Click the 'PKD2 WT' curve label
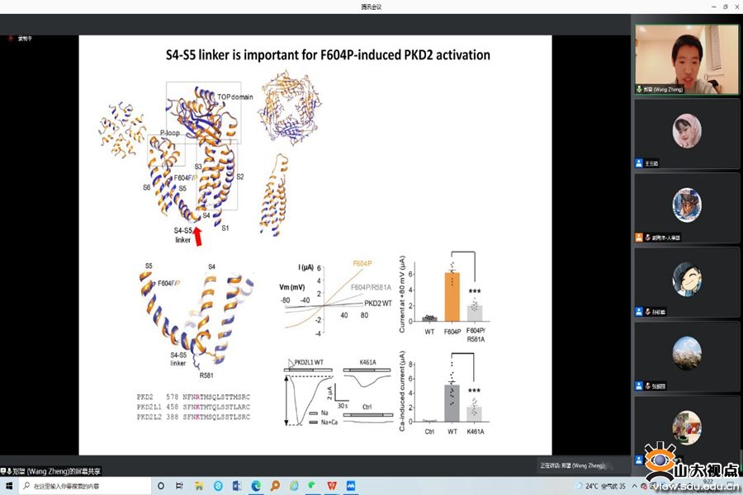Image resolution: width=743 pixels, height=495 pixels. pyautogui.click(x=378, y=303)
